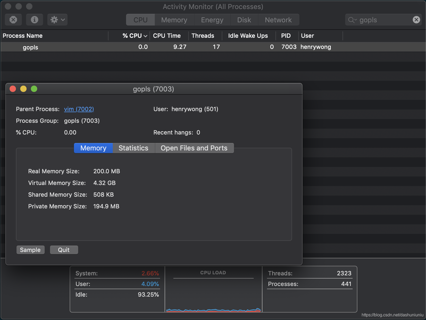Viewport: 426px width, 320px height.
Task: Switch to the CPU tab
Action: (x=140, y=20)
